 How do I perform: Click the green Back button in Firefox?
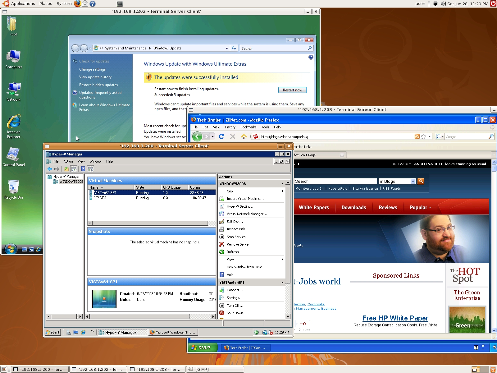197,136
